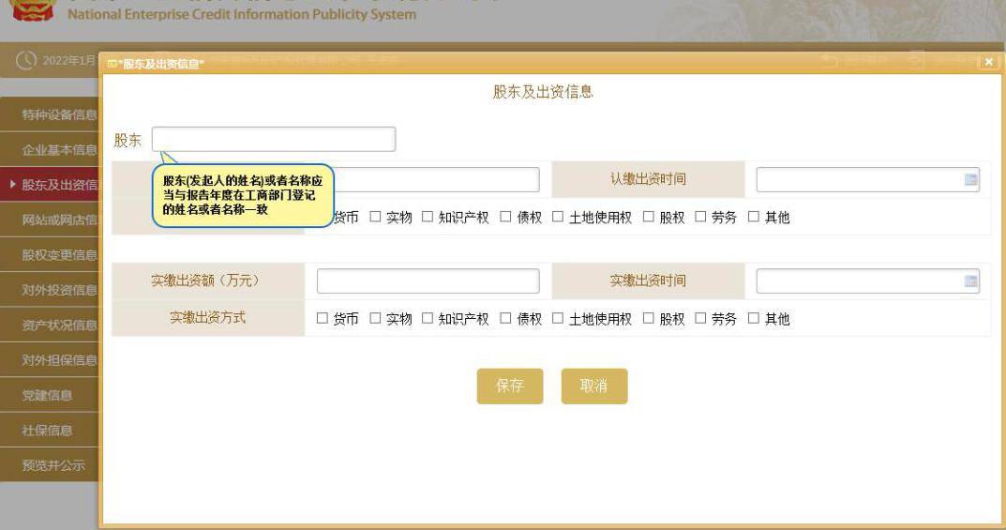1006x530 pixels.
Task: Open calendar picker for 认缴出资时间
Action: point(970,180)
